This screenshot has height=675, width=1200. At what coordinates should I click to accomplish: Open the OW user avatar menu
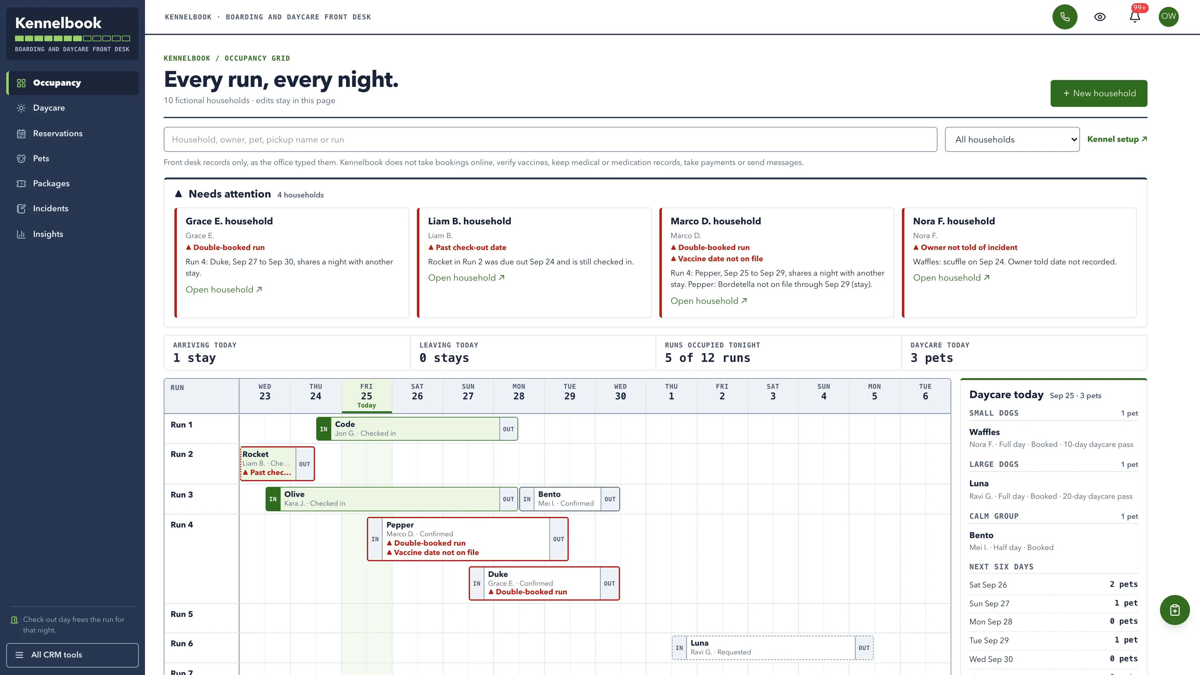point(1168,17)
